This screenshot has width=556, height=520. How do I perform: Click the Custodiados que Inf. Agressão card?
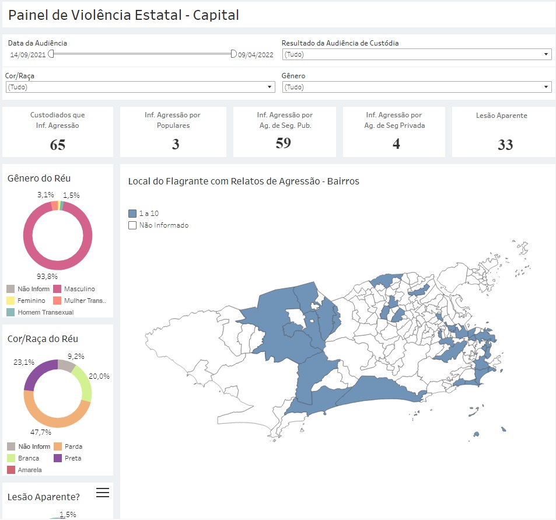click(x=58, y=131)
